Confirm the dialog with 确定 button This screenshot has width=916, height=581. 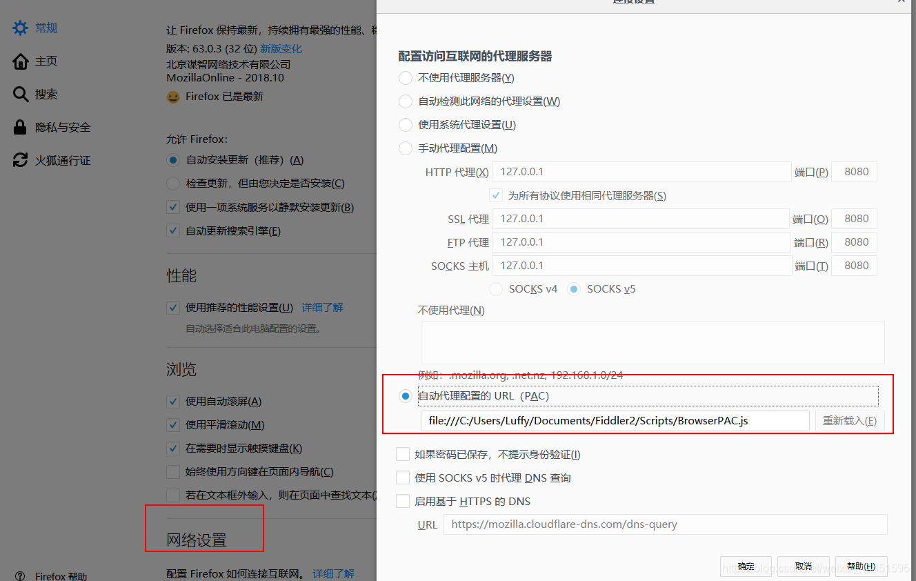tap(746, 567)
